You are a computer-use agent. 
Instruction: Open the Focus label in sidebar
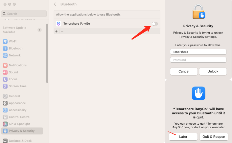pyautogui.click(x=13, y=79)
